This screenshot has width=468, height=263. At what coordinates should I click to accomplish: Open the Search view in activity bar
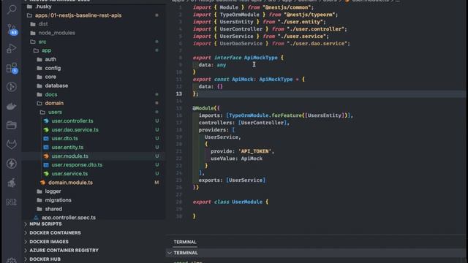coord(12,9)
